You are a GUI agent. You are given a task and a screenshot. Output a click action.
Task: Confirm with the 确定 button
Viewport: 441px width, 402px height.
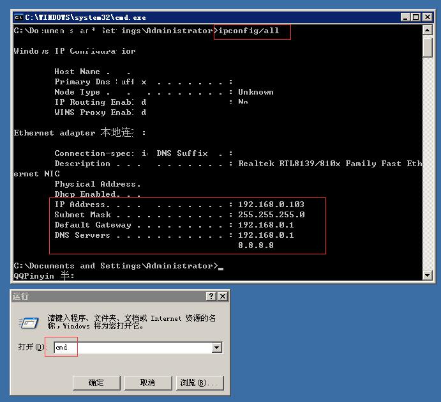click(96, 383)
